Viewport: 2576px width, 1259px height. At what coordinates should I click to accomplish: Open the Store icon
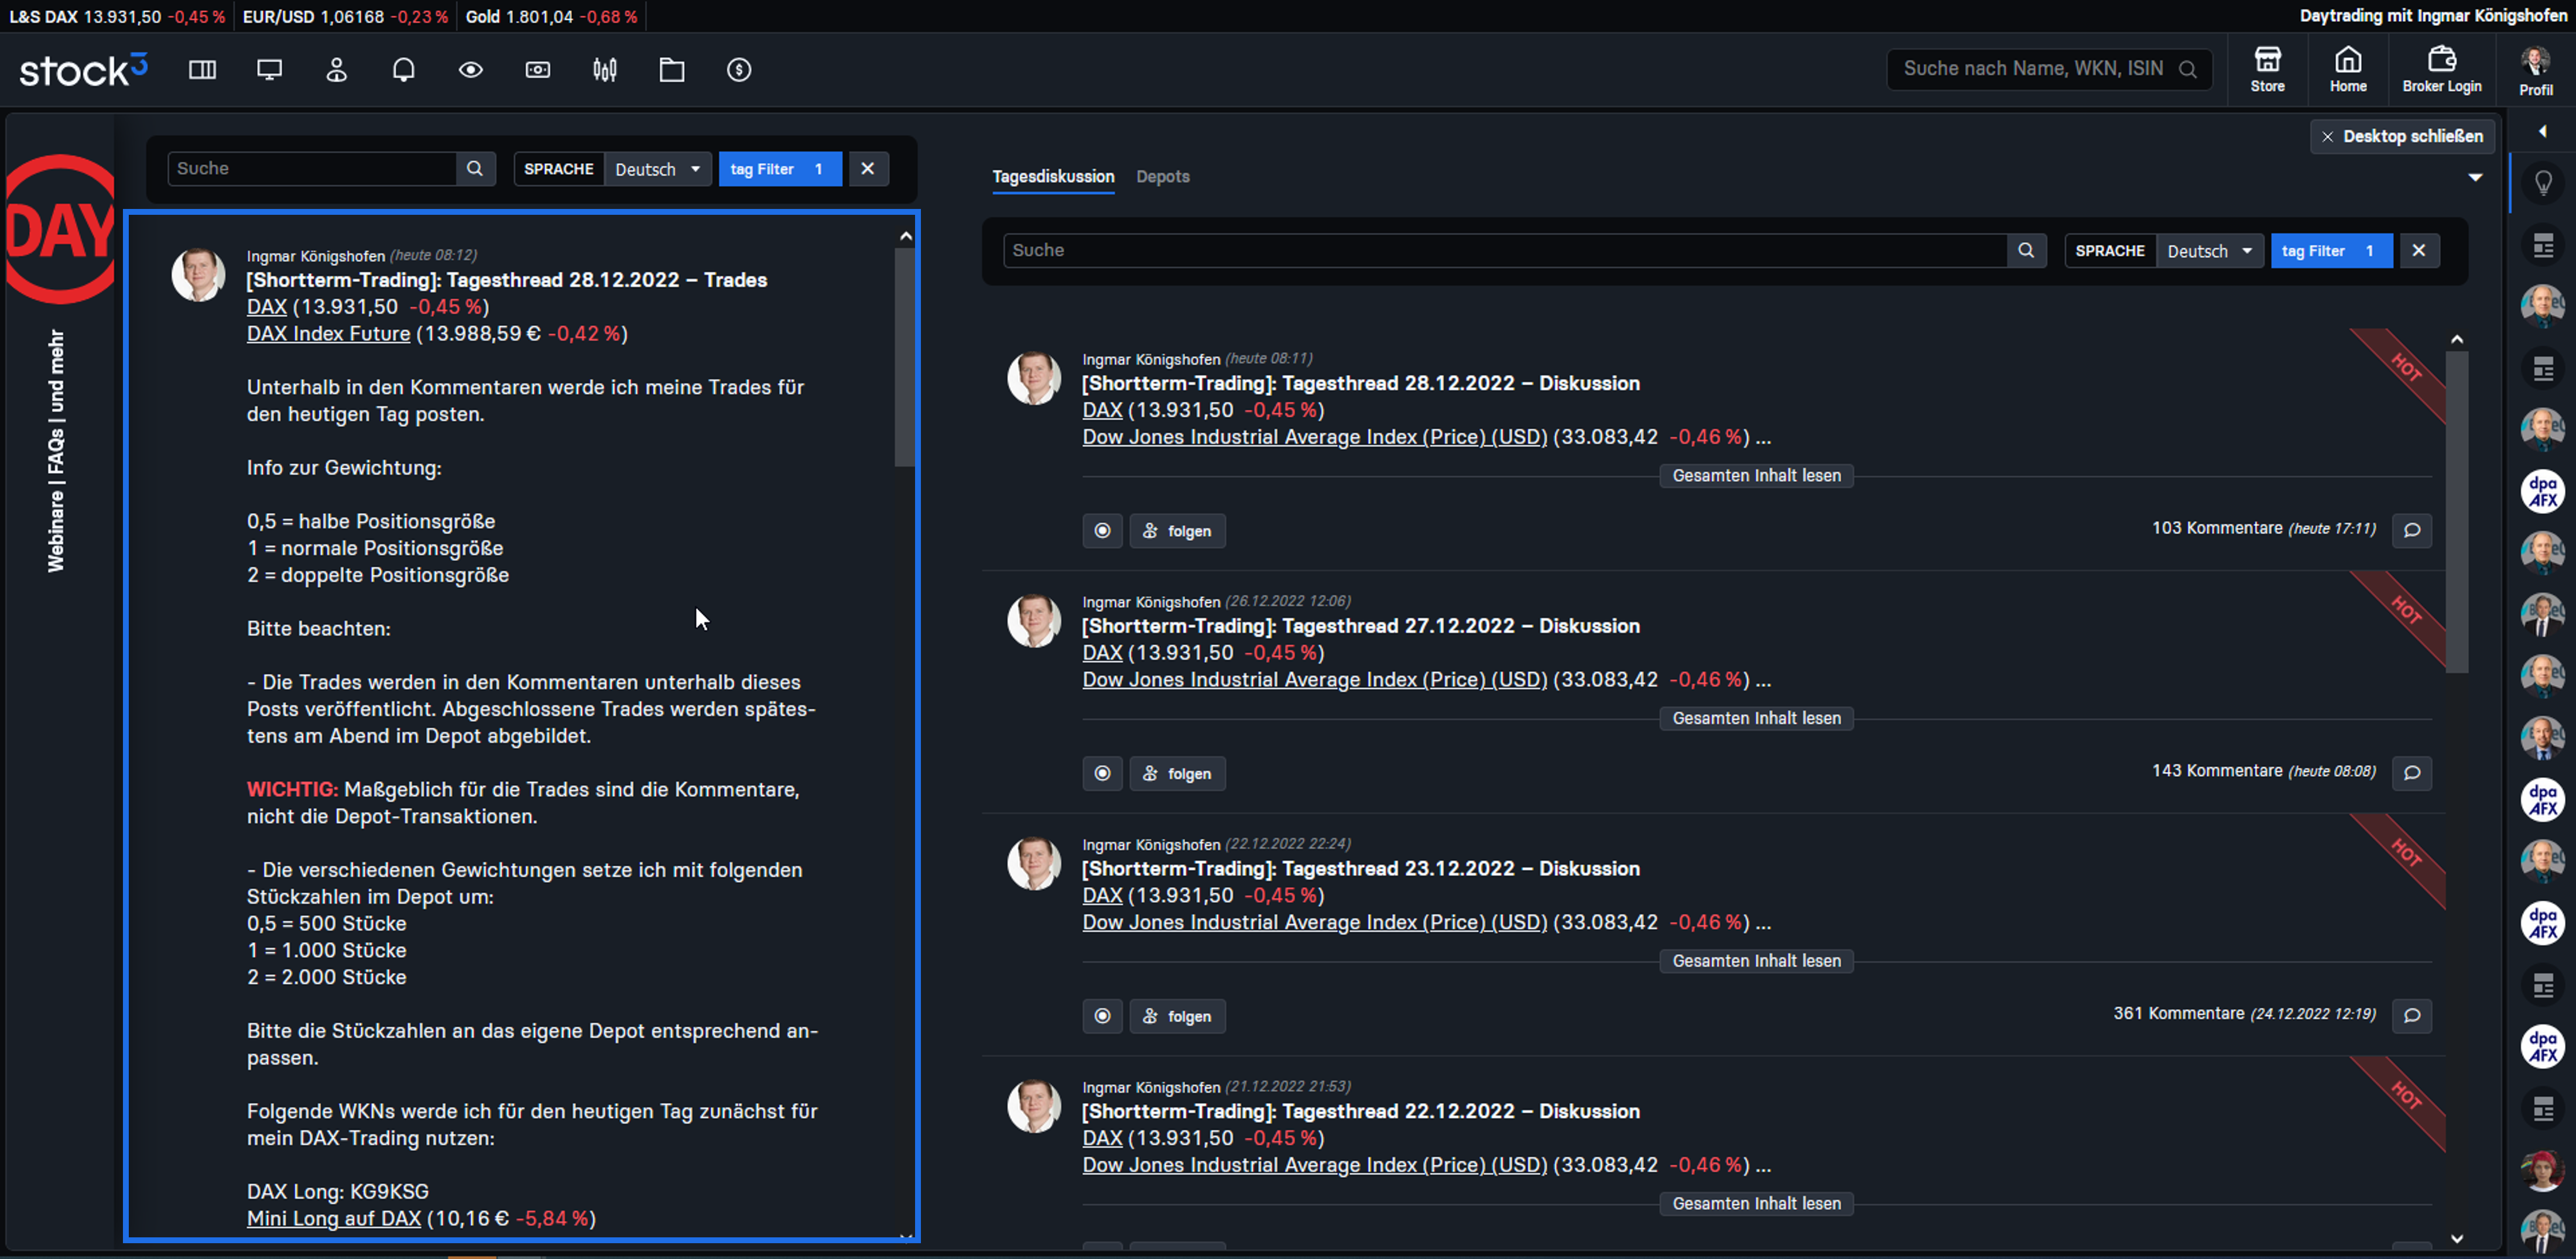[2267, 70]
